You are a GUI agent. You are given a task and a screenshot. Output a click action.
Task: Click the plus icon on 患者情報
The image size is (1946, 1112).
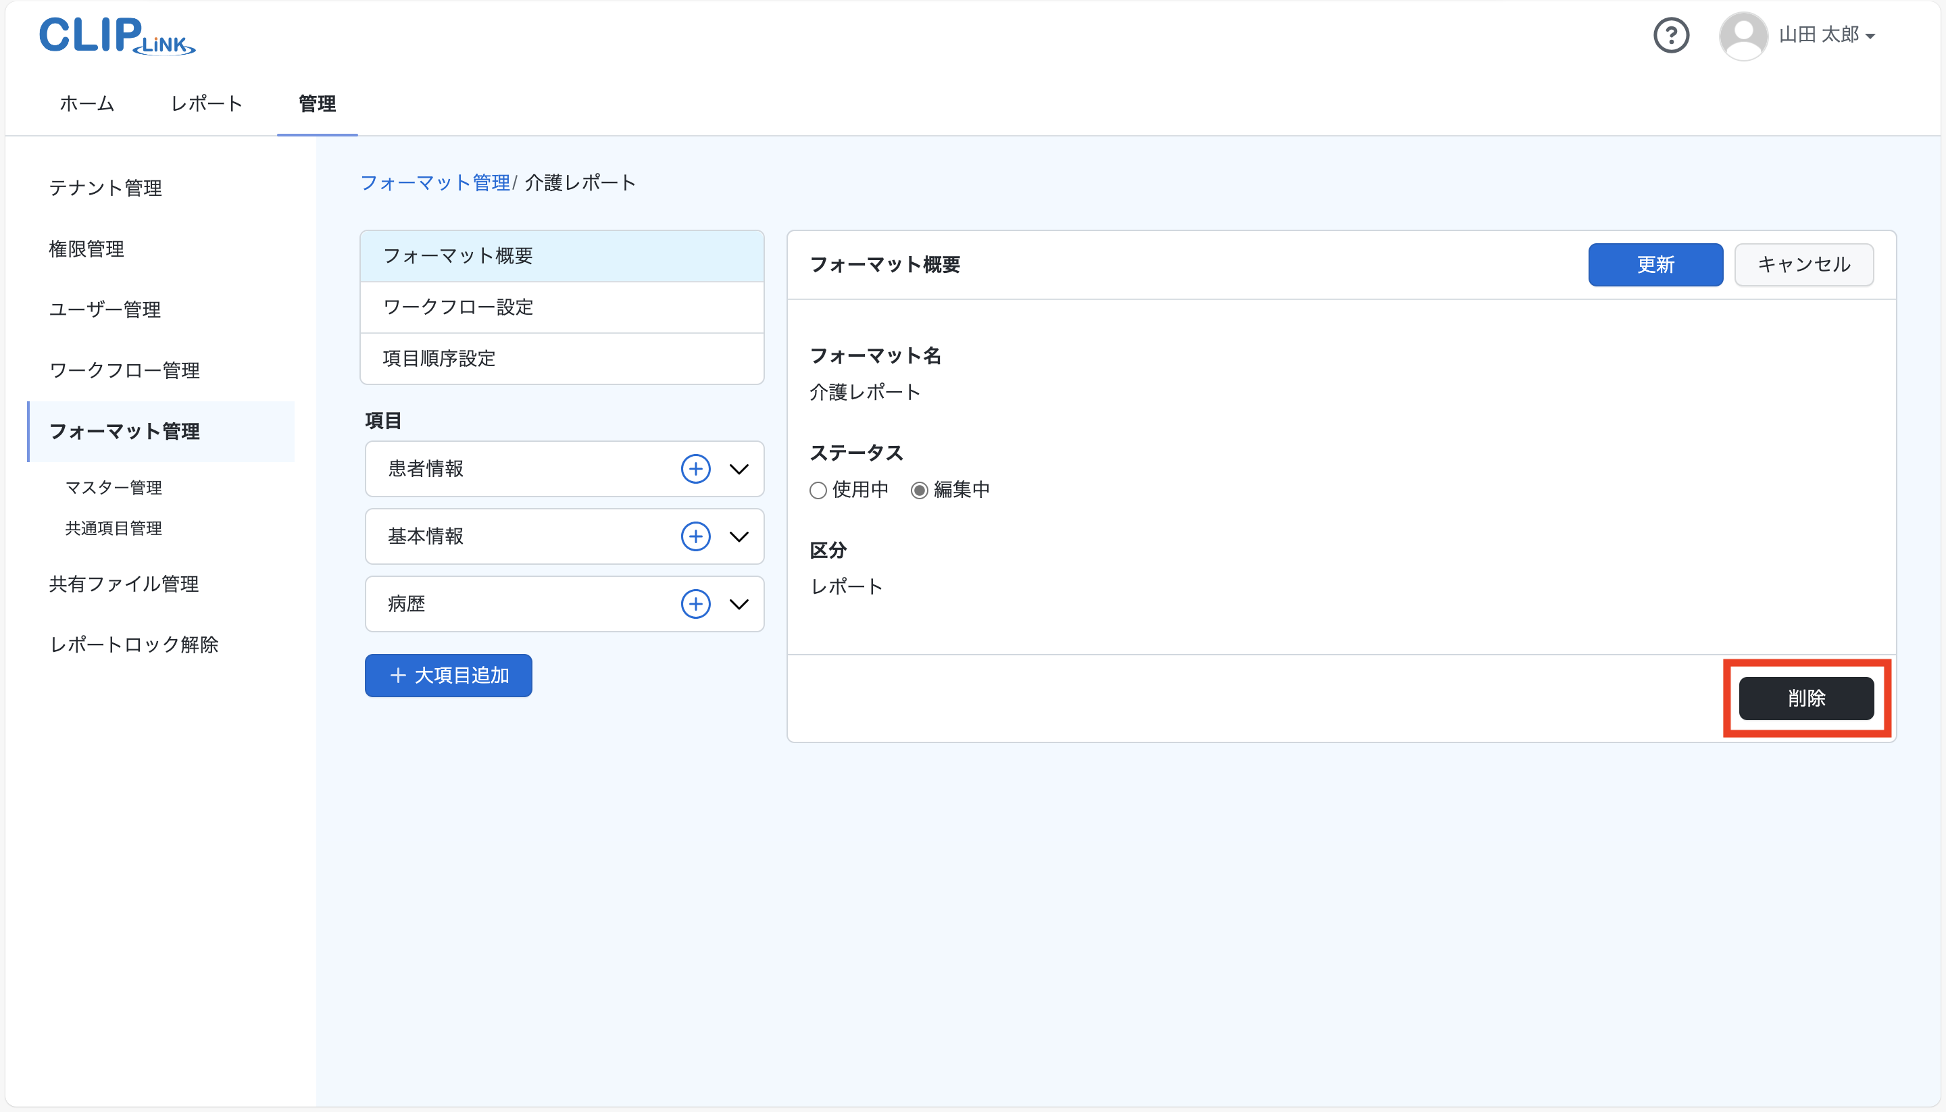click(x=695, y=469)
